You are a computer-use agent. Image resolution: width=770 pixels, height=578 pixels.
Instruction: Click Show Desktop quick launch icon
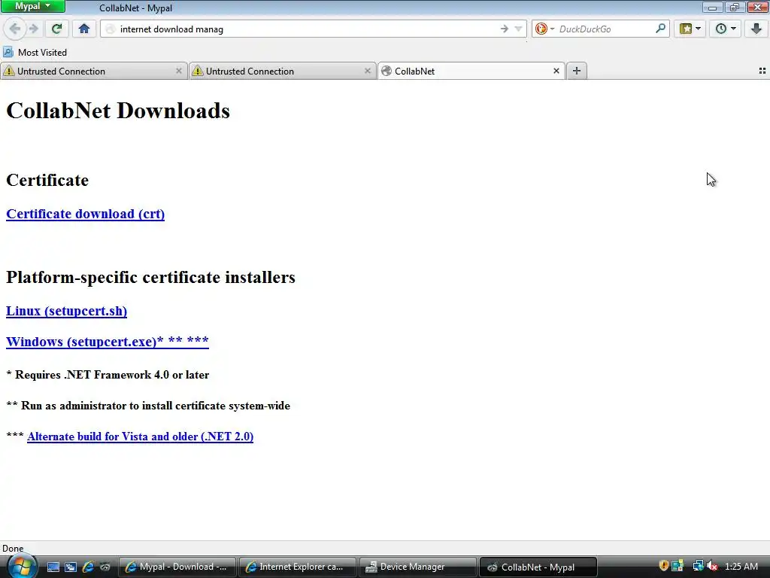click(x=53, y=567)
